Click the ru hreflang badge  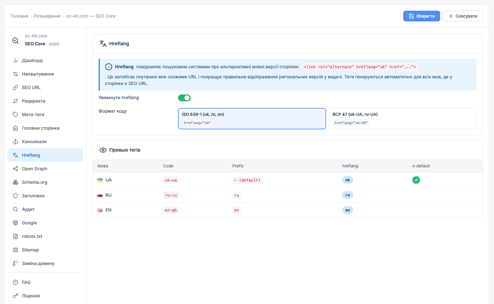348,195
